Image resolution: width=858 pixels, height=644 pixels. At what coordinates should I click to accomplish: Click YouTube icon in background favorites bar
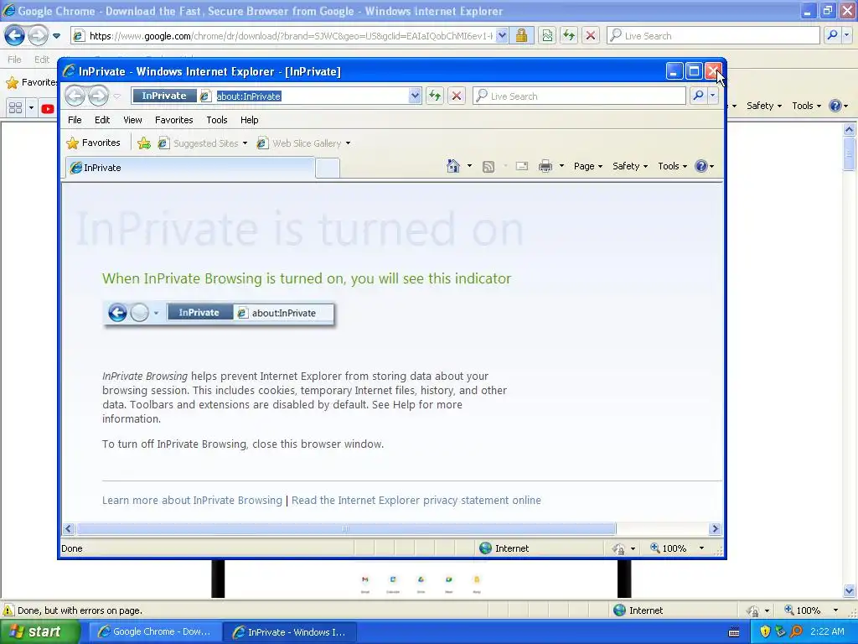(x=48, y=108)
